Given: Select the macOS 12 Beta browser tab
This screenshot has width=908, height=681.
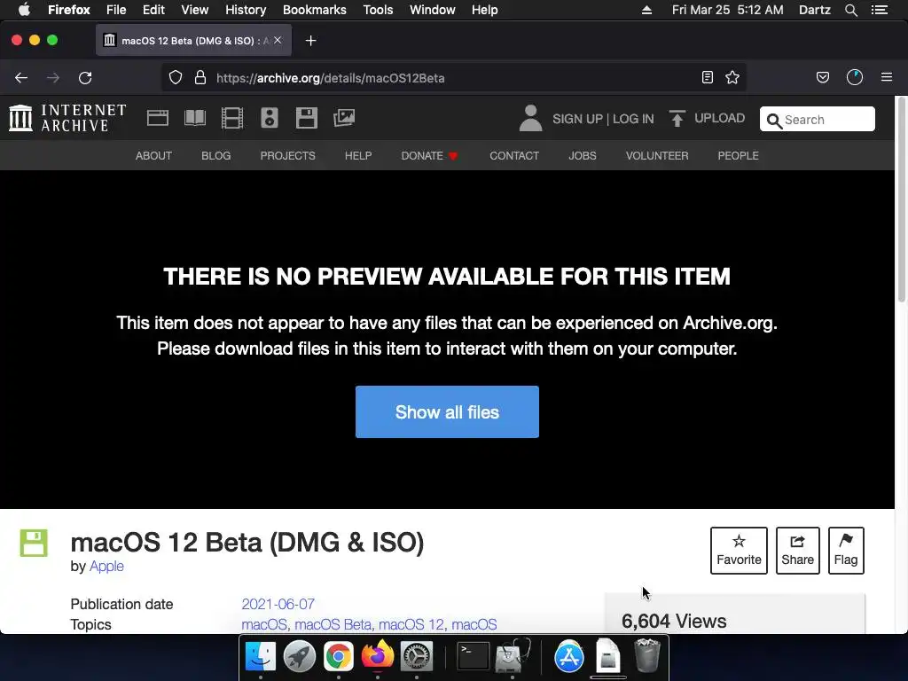Looking at the screenshot, I should (193, 41).
